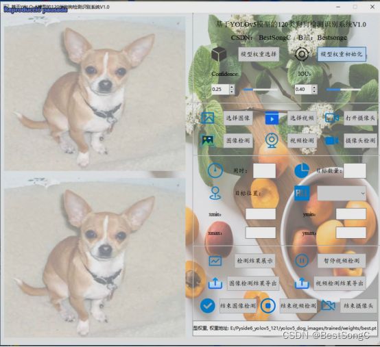This screenshot has width=380, height=347.
Task: Open 模型权重选择 model weights selection
Action: (259, 54)
